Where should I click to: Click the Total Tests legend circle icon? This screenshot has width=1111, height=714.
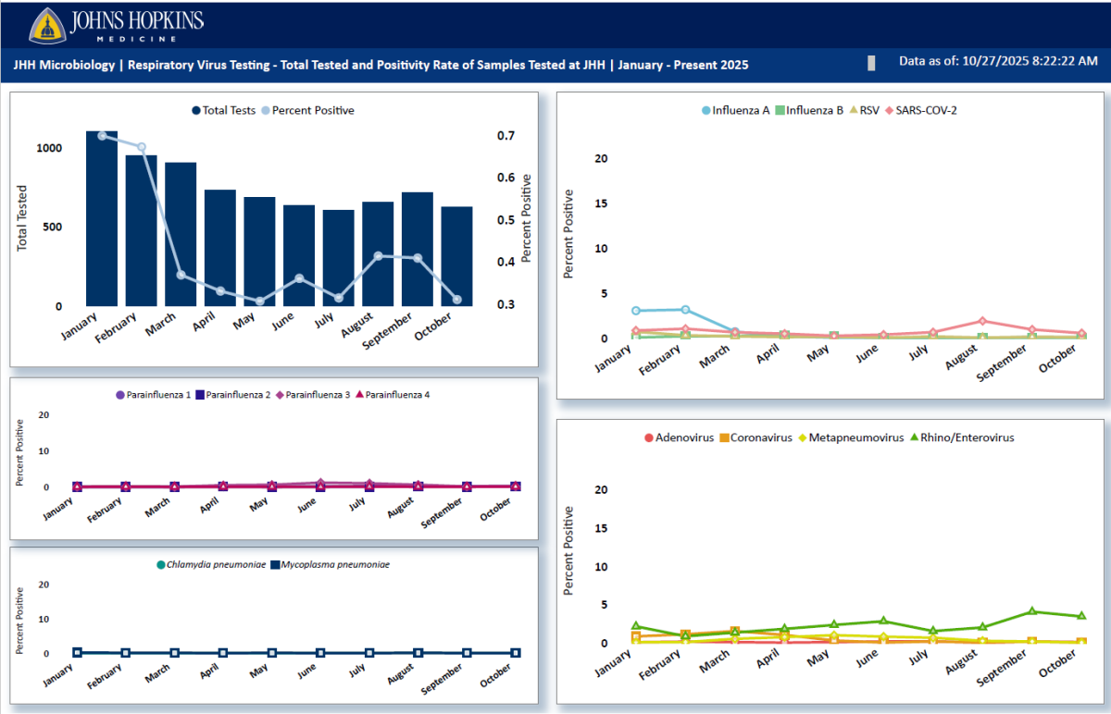(x=194, y=110)
